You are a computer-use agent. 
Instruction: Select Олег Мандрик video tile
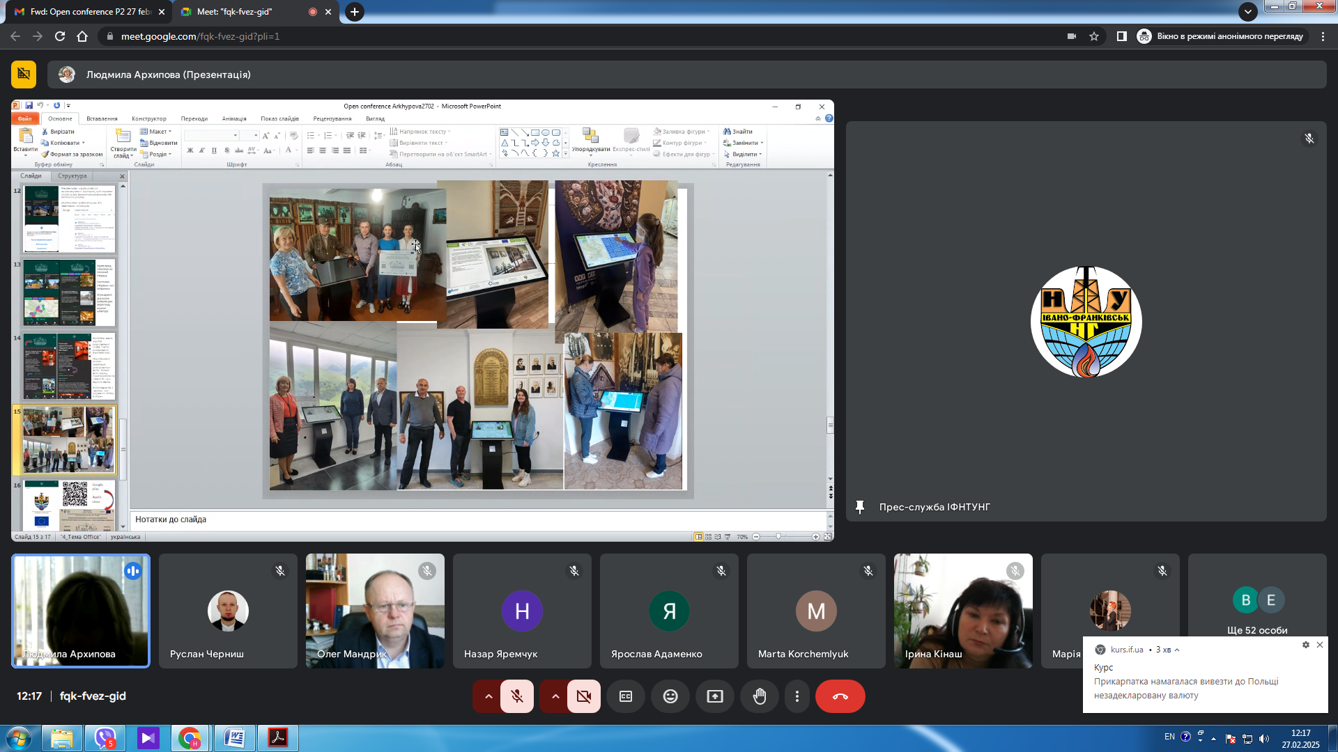(375, 611)
